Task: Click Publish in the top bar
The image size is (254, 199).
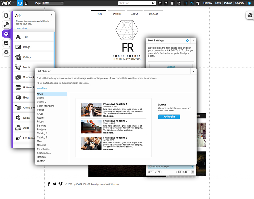Action: [x=228, y=3]
